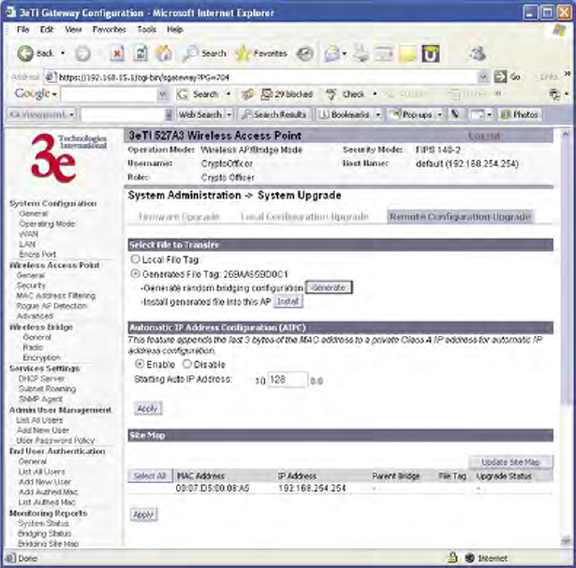Open the Web Search dropdown arrow
576x568 pixels.
[229, 115]
